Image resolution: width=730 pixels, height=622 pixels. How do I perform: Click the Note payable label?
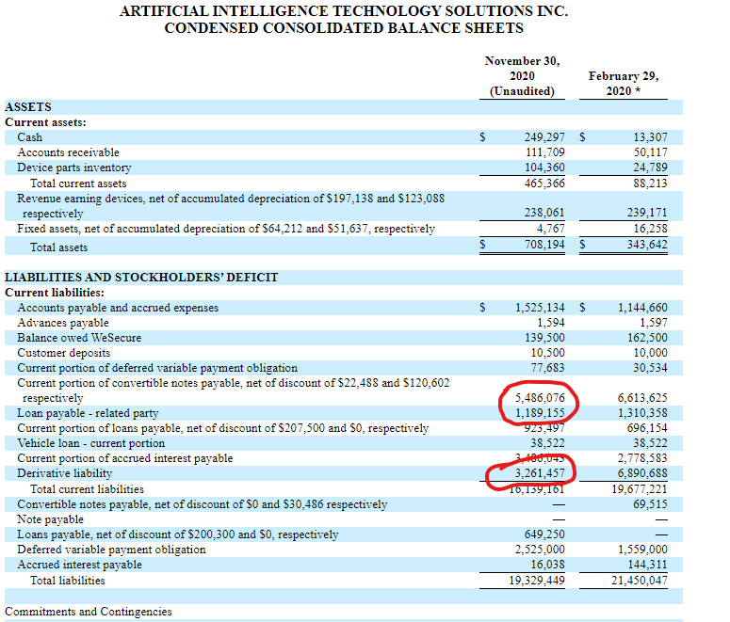tap(50, 519)
